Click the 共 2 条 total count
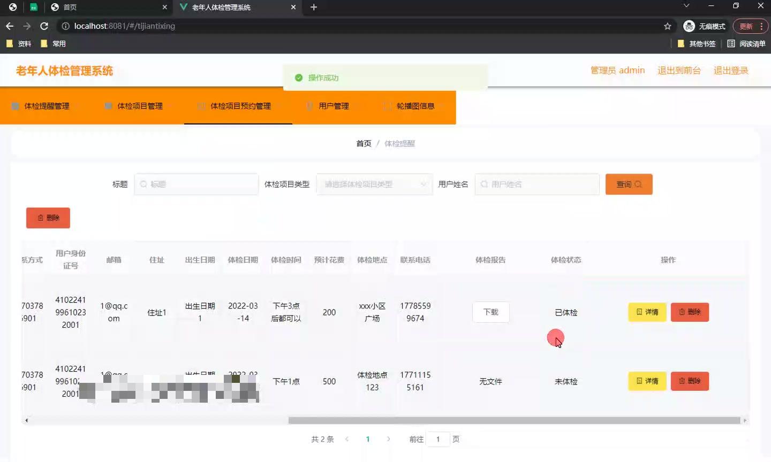771x462 pixels. [322, 439]
